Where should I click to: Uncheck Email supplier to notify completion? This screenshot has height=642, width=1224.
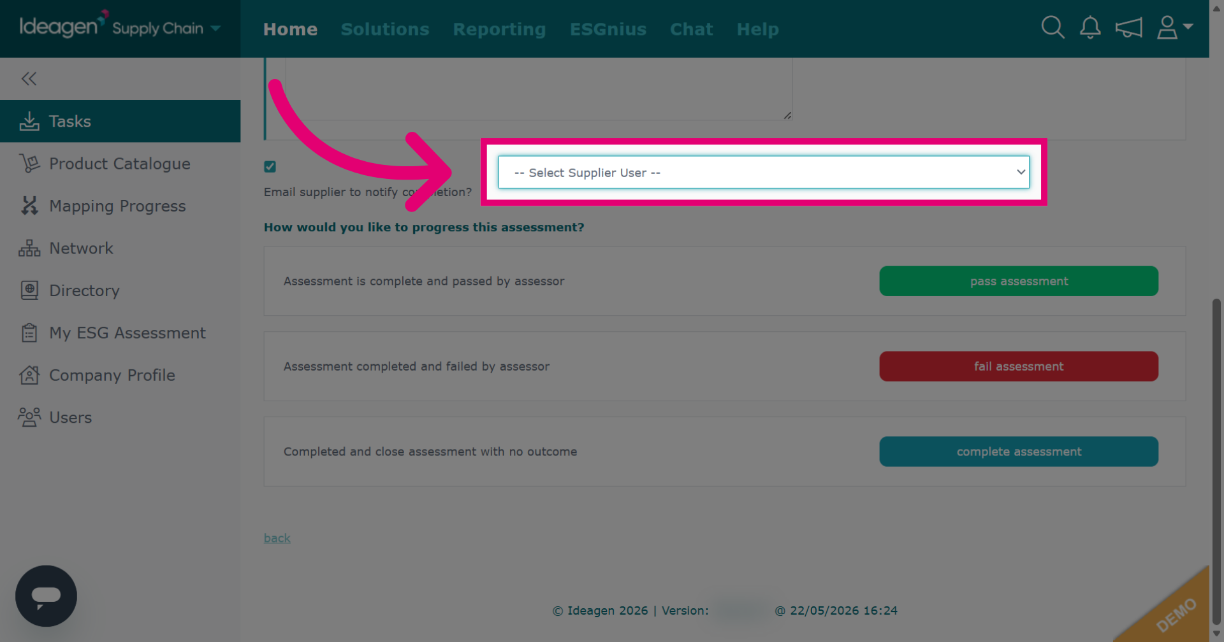point(270,167)
